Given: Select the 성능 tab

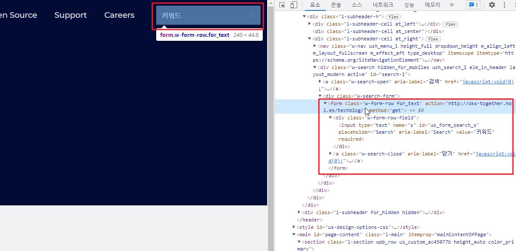Looking at the screenshot, I should 409,5.
